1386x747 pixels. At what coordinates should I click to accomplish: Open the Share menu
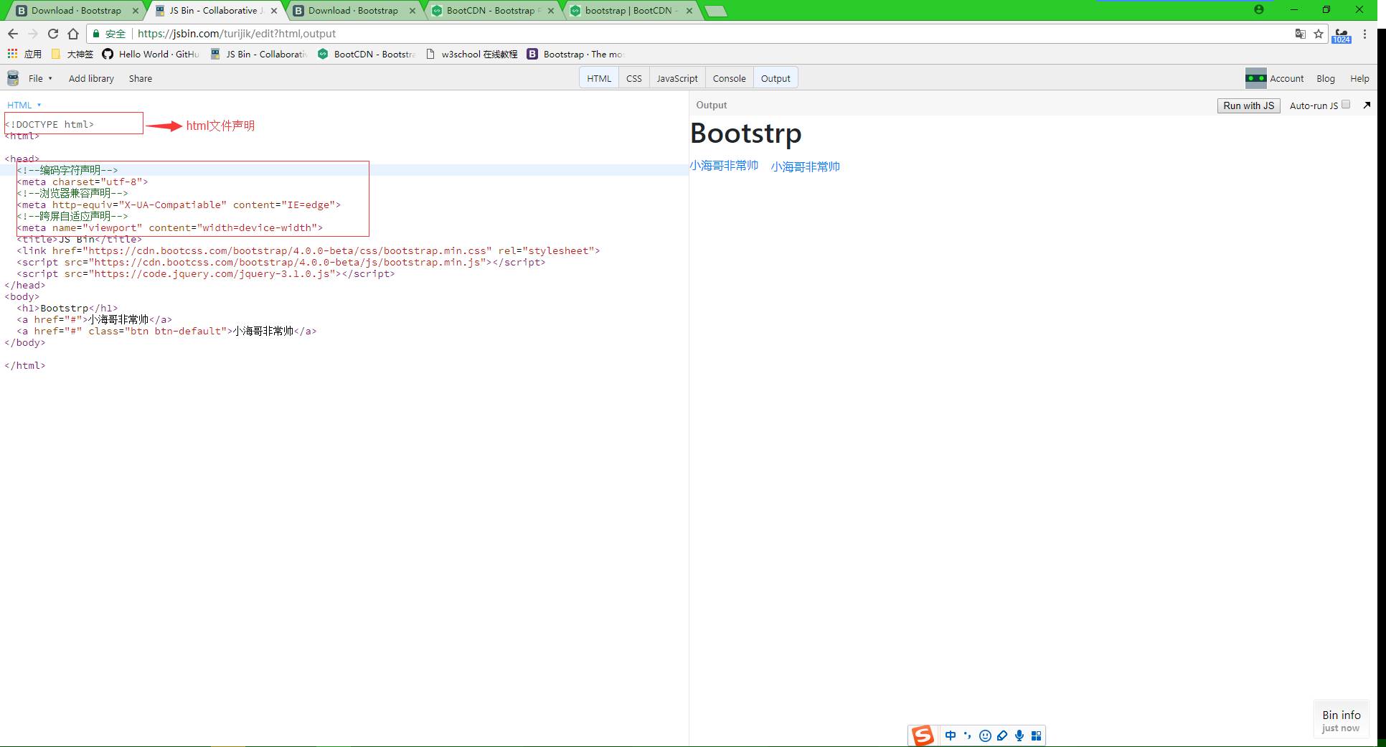pyautogui.click(x=141, y=78)
